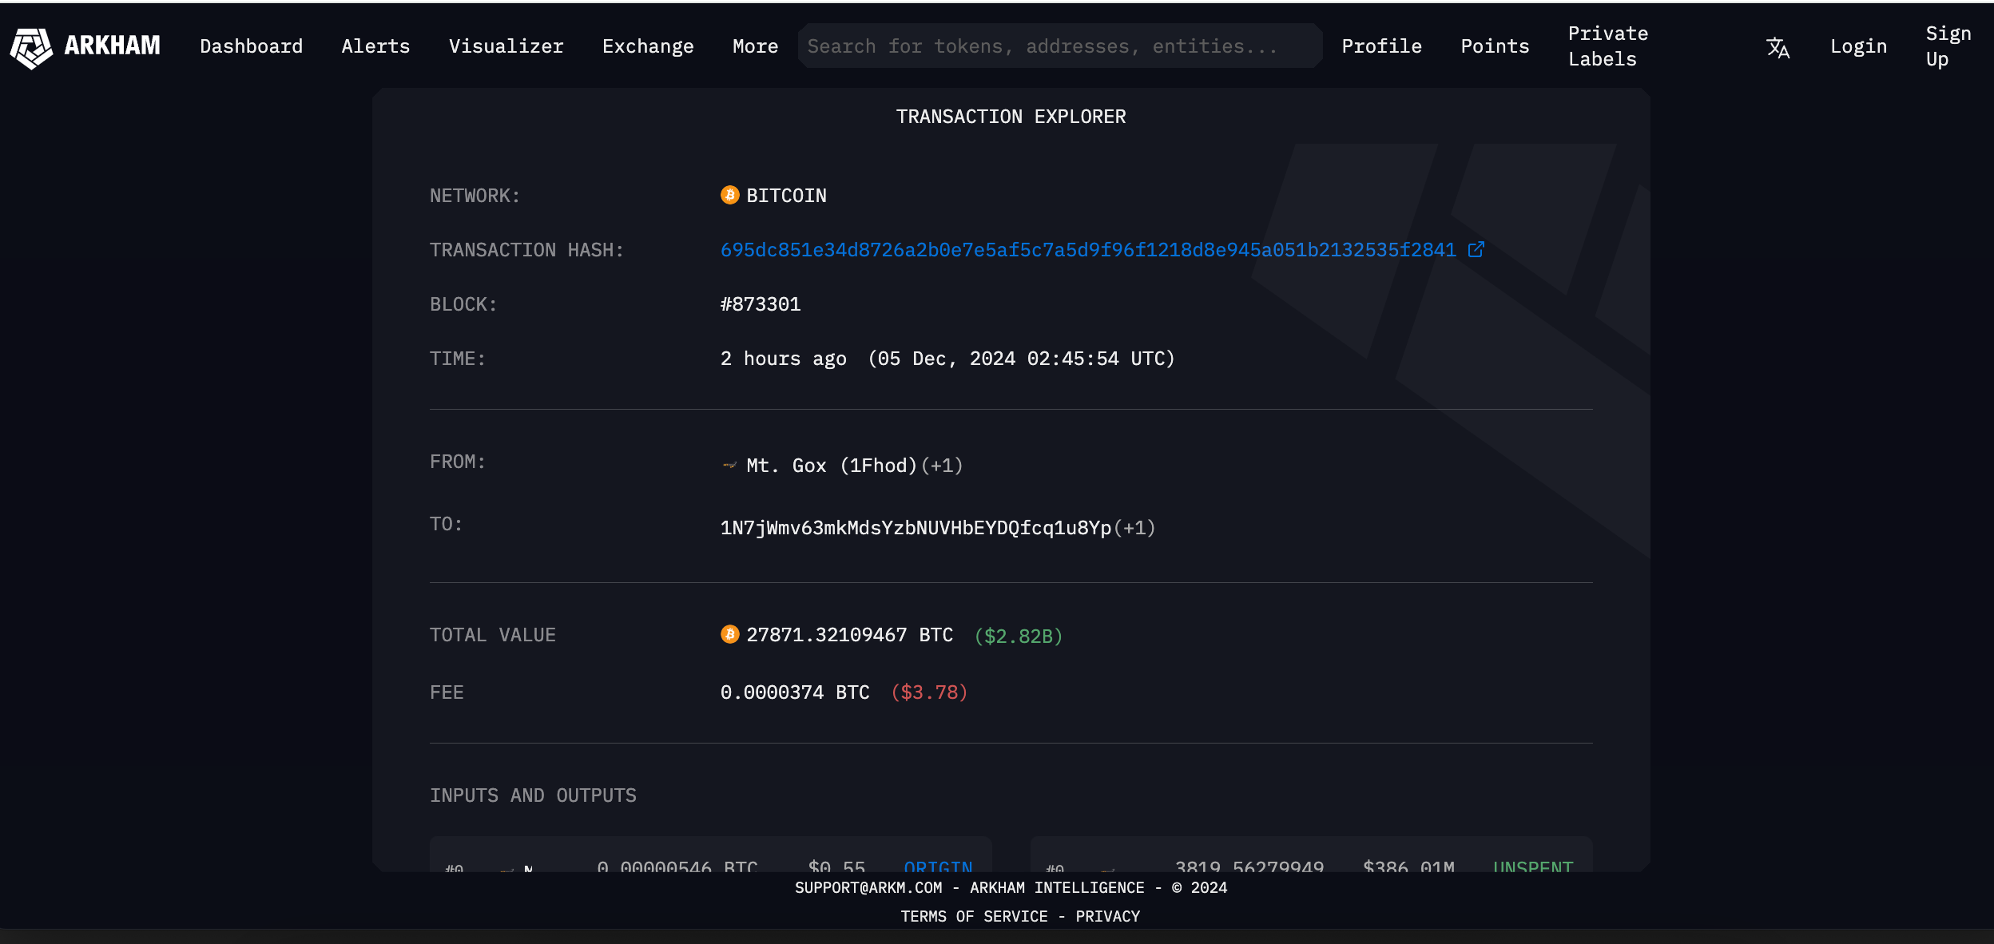The image size is (1994, 944).
Task: Click Bitcoin icon beside total value
Action: pos(729,635)
